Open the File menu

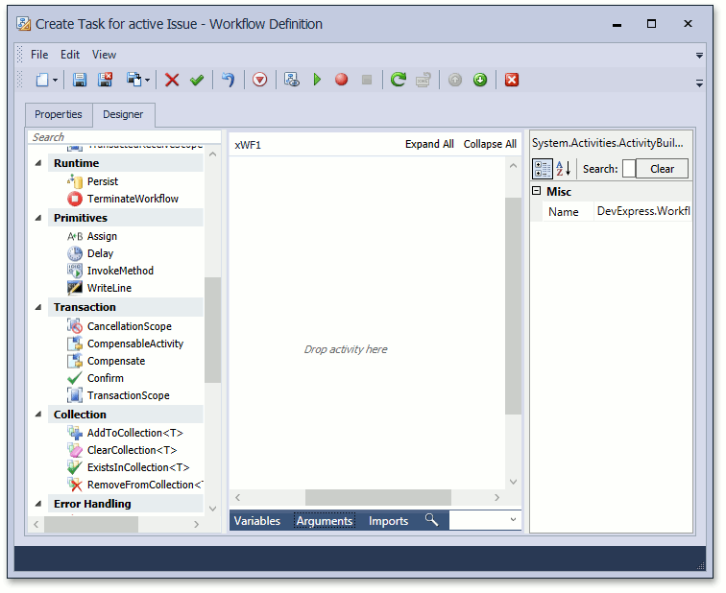39,55
